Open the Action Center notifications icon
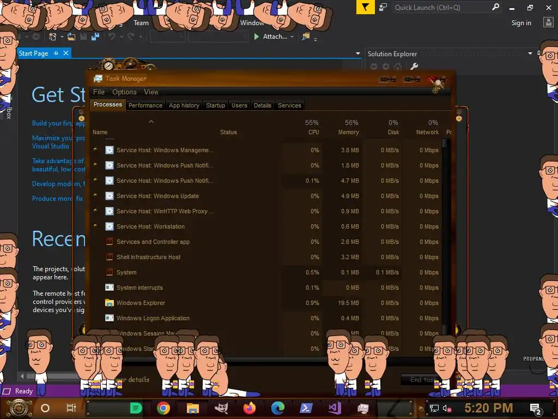 click(x=535, y=408)
